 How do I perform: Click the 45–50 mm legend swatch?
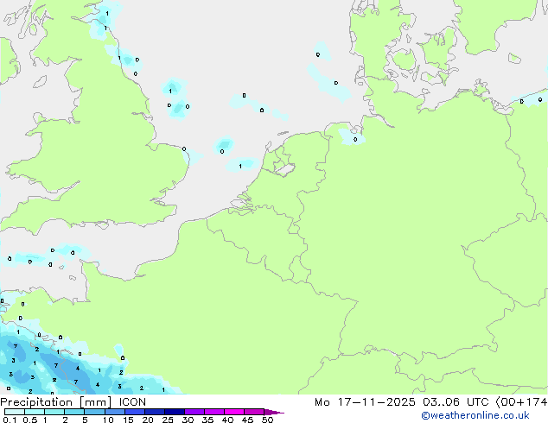(254, 412)
